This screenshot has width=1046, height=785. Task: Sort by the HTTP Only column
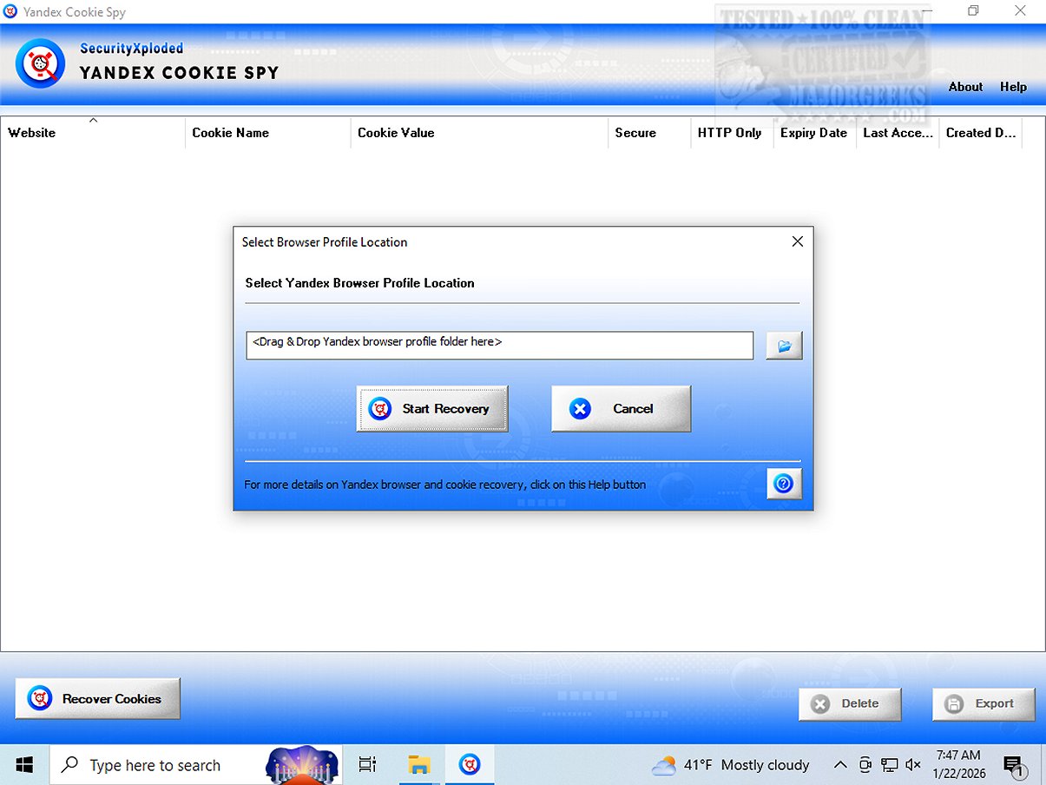(732, 133)
